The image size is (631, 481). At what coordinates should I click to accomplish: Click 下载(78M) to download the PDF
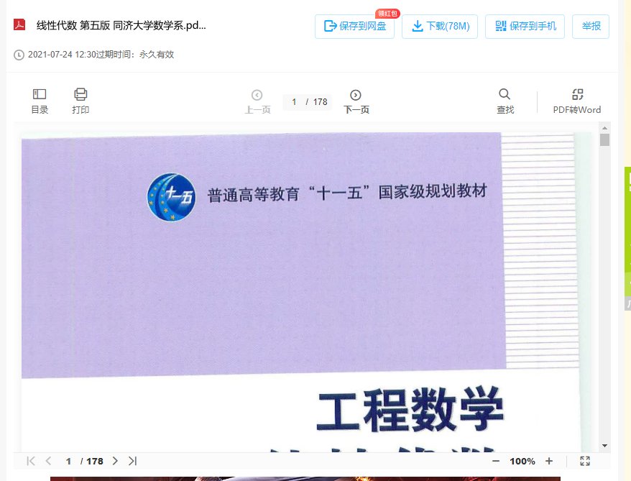coord(439,27)
